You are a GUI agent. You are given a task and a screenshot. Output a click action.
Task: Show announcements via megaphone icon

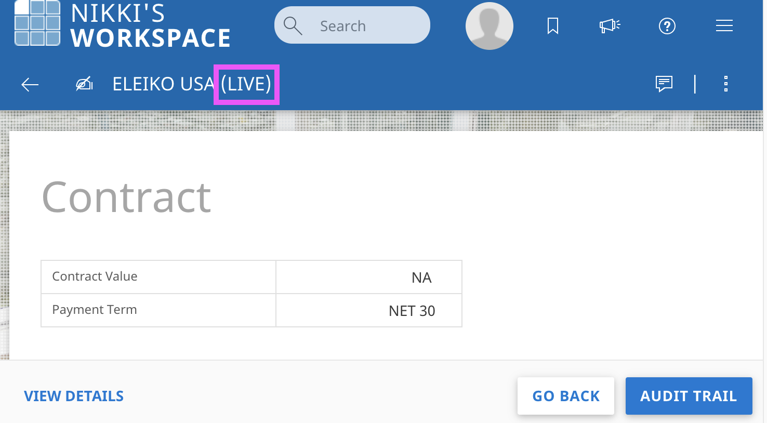(610, 25)
